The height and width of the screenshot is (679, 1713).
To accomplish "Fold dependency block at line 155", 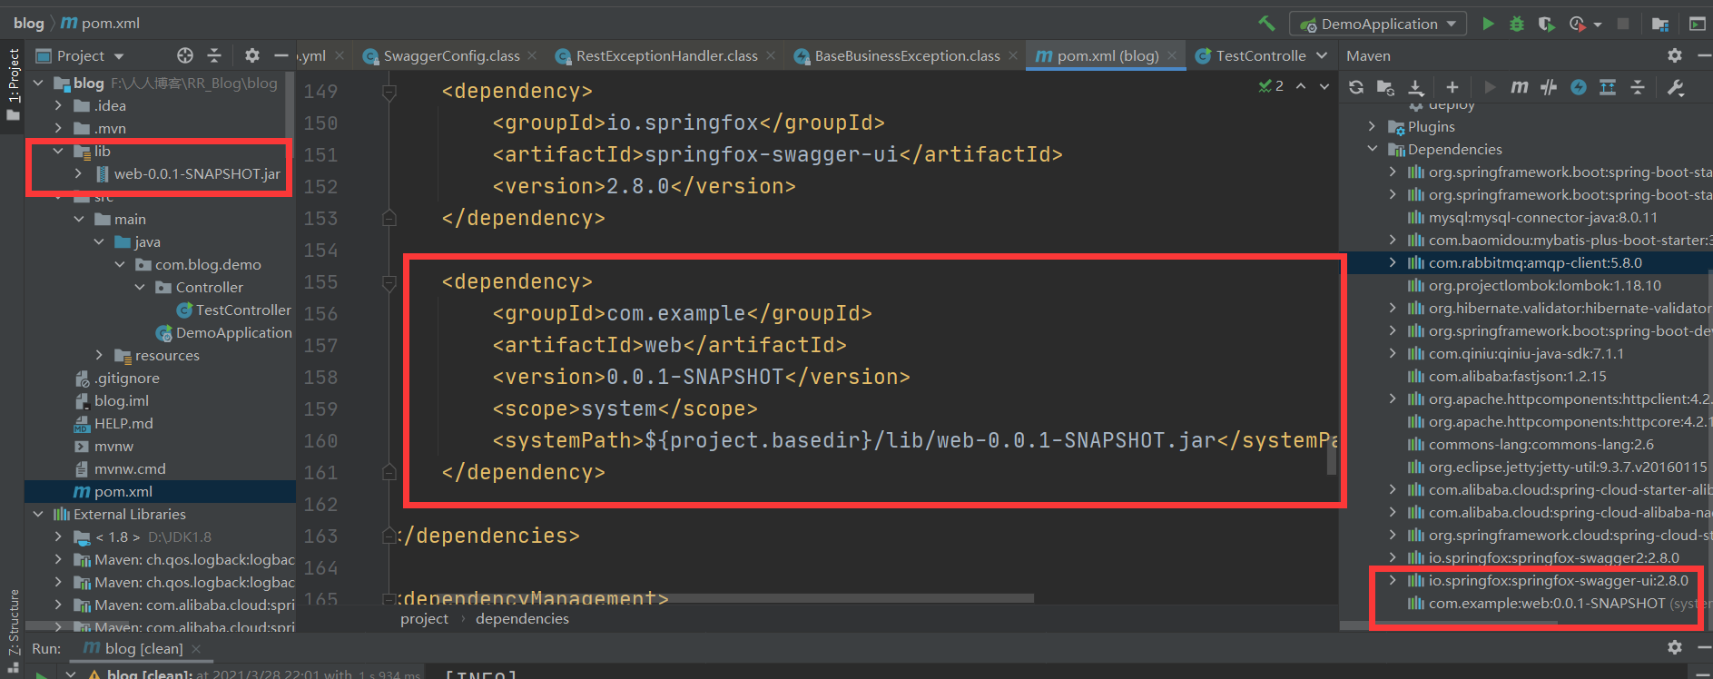I will [x=389, y=282].
